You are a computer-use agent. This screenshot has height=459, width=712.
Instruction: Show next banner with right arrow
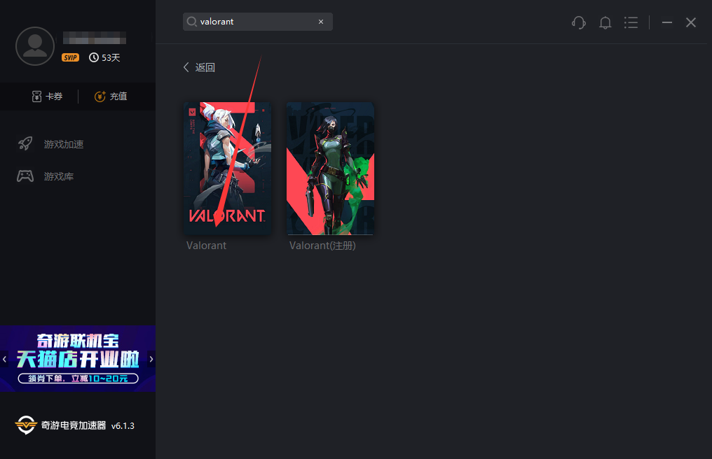pos(151,359)
